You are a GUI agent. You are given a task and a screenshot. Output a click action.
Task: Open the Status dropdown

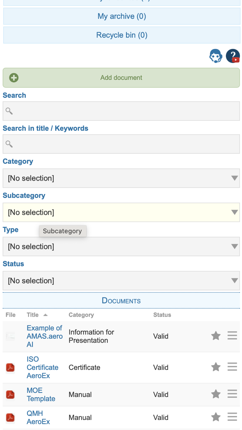pos(121,281)
